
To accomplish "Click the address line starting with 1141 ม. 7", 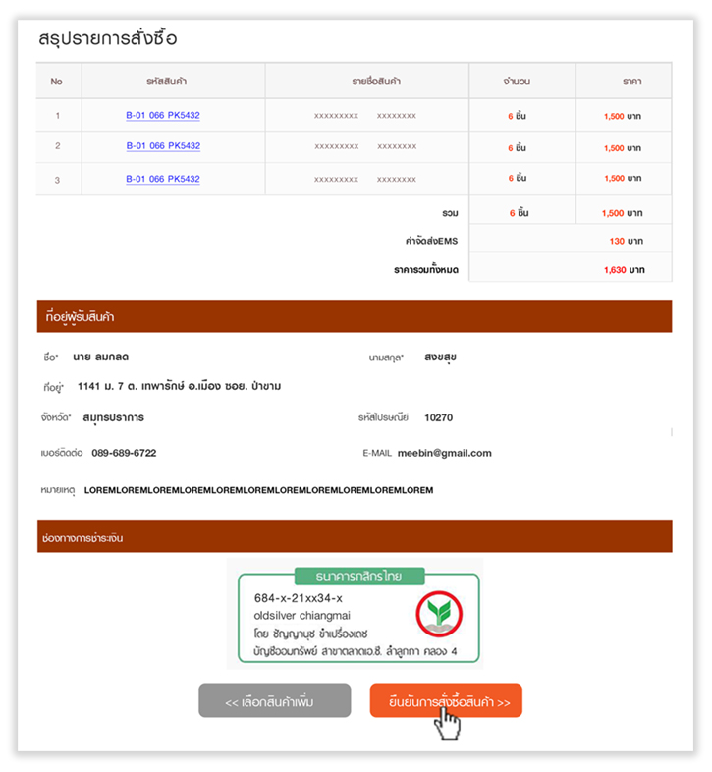I will pos(180,387).
